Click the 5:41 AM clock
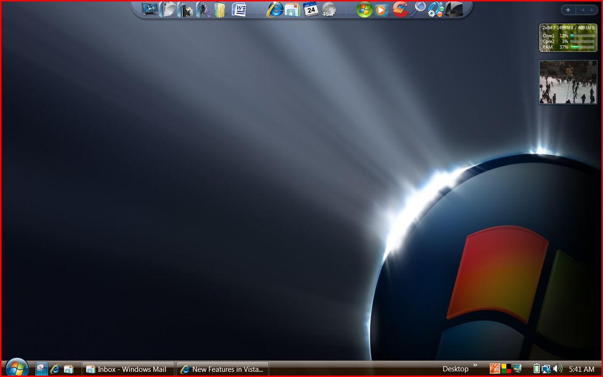 click(x=581, y=369)
